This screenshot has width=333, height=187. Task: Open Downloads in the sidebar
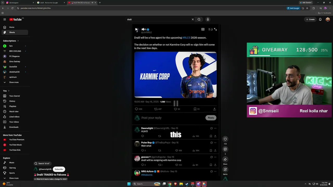click(15, 127)
